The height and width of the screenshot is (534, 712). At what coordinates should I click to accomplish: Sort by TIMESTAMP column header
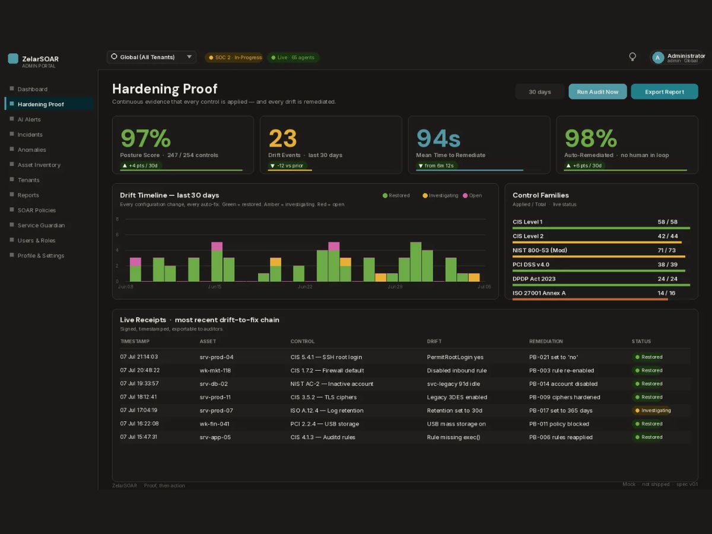pos(135,341)
